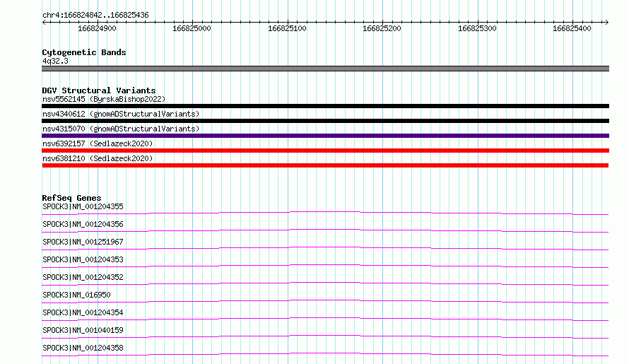The width and height of the screenshot is (629, 364).
Task: Open variant nsv6381210 (Sedlazeck2020) label
Action: pos(98,158)
